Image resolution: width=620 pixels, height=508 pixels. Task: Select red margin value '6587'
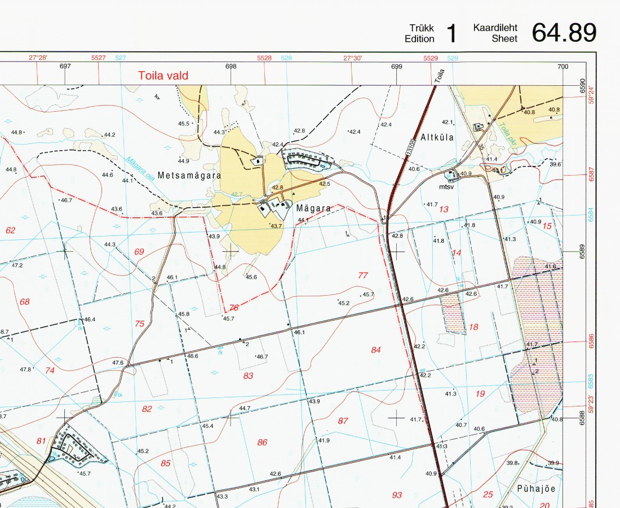click(x=591, y=174)
